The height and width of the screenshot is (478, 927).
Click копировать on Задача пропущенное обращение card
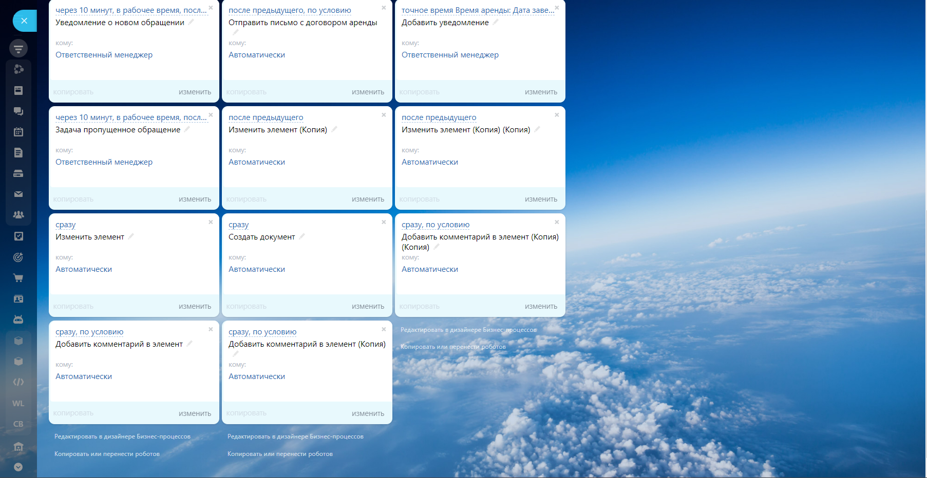point(73,200)
